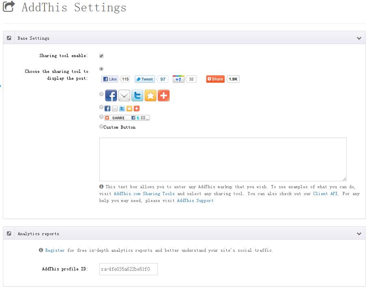This screenshot has height=289, width=367.
Task: Click the Facebook Like button preview
Action: coord(110,79)
